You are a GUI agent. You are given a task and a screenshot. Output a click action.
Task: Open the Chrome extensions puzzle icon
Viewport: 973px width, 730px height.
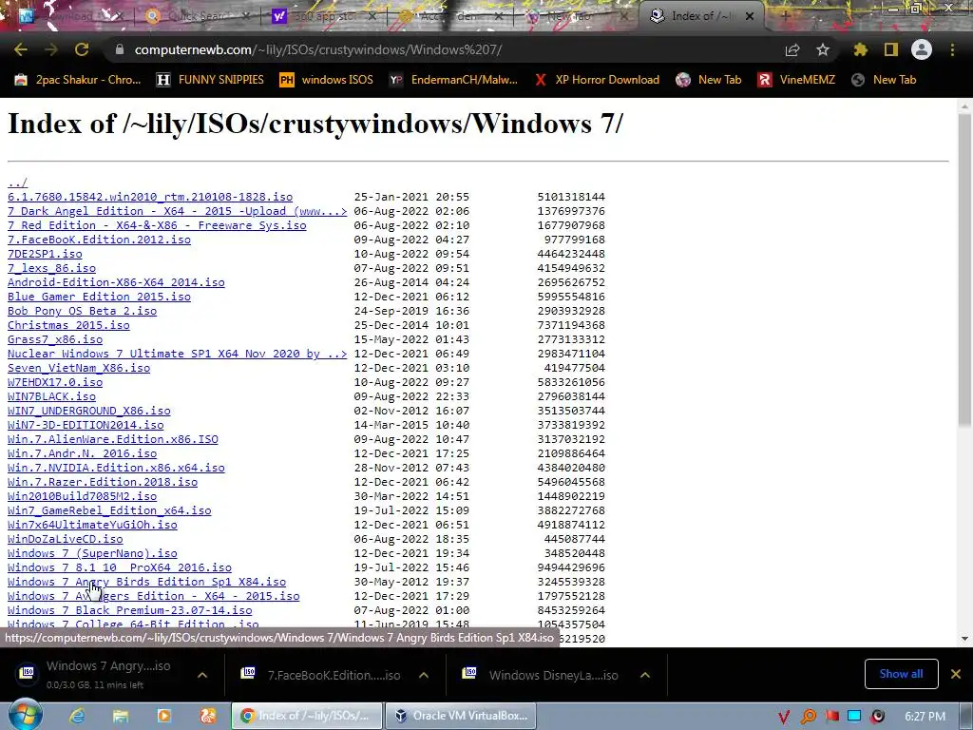pyautogui.click(x=860, y=49)
